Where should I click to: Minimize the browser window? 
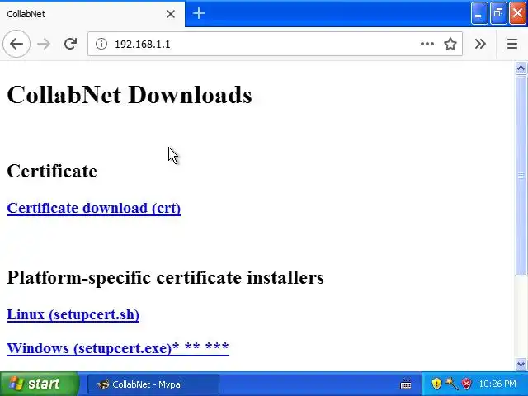coord(478,13)
